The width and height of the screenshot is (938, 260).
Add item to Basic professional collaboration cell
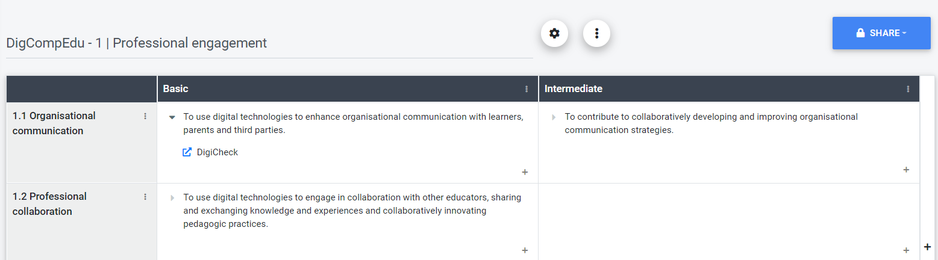click(x=525, y=250)
